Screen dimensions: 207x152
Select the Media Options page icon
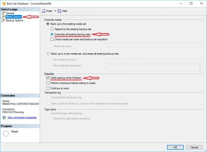tap(3, 17)
